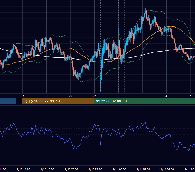
Task: Click the 11/13 18:00 time label
Action: 47,169
